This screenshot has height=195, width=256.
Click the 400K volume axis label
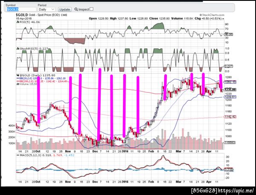pyautogui.click(x=12, y=126)
